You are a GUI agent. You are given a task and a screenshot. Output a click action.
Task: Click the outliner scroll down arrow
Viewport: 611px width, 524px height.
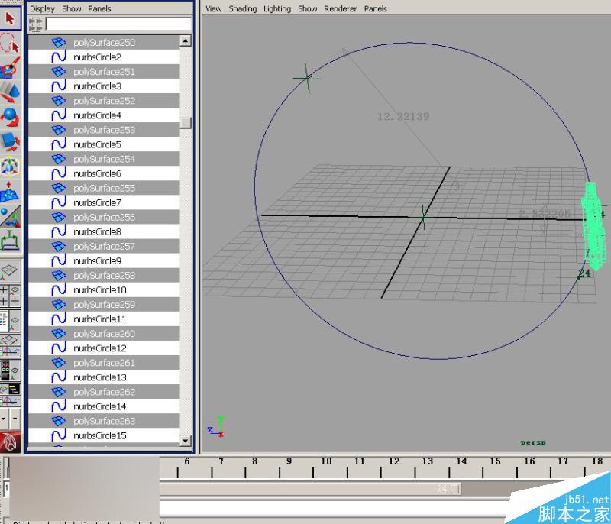coord(186,441)
